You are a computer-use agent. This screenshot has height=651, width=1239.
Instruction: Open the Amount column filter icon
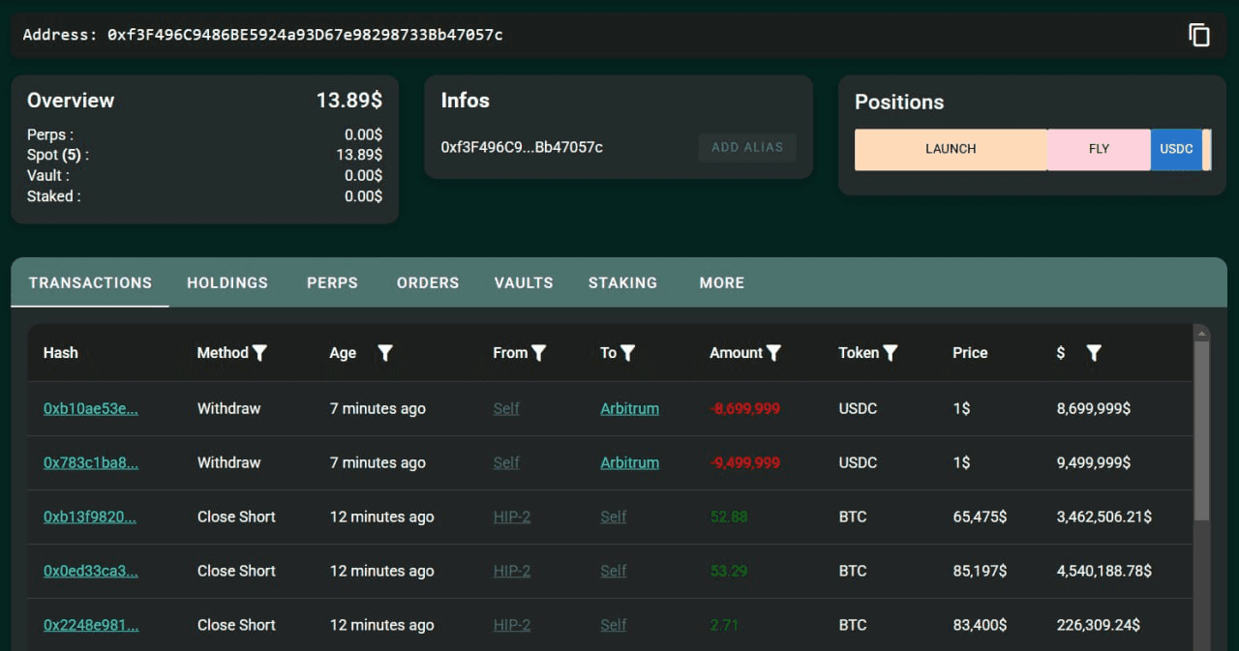[773, 353]
